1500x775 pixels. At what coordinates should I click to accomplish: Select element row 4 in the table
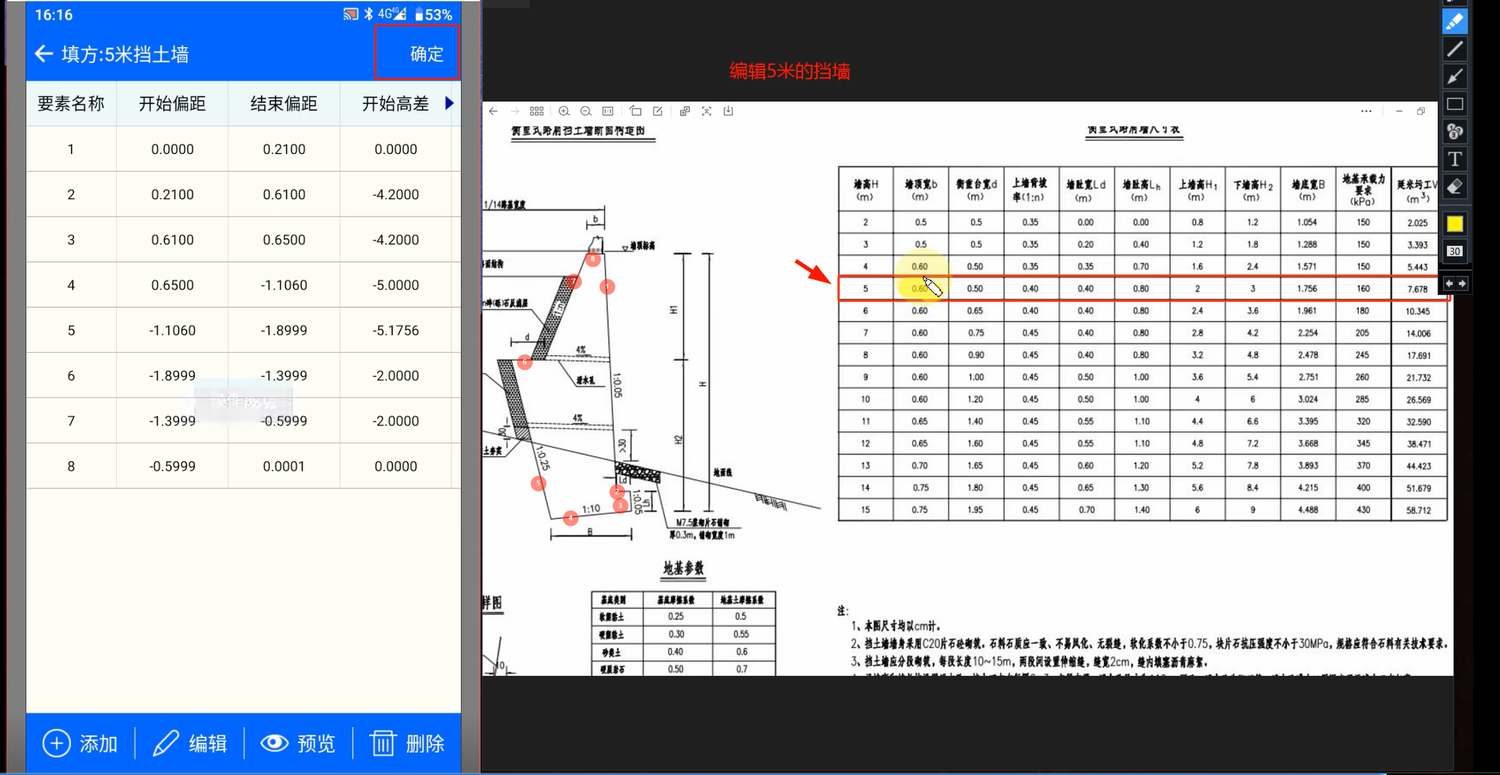[244, 285]
